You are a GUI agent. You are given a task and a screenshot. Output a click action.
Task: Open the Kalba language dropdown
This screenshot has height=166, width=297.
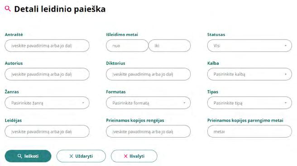coord(249,74)
